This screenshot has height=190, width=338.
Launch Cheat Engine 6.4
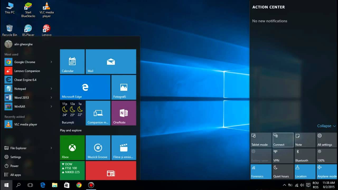(29, 80)
